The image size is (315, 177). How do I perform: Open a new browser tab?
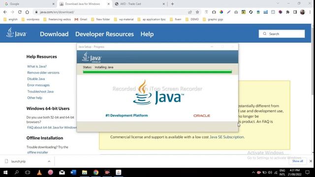coord(172,4)
